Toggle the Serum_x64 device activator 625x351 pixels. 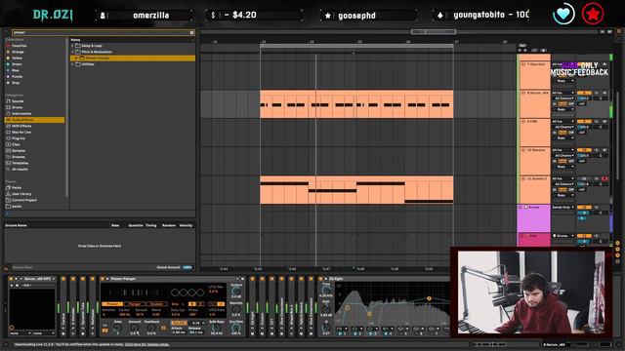(11, 279)
